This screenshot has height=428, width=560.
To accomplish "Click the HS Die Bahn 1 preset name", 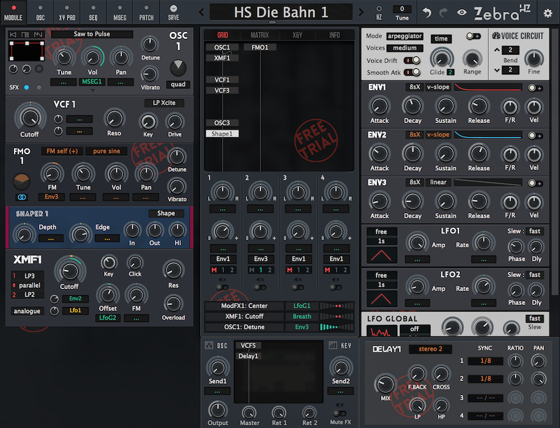I will [x=281, y=13].
